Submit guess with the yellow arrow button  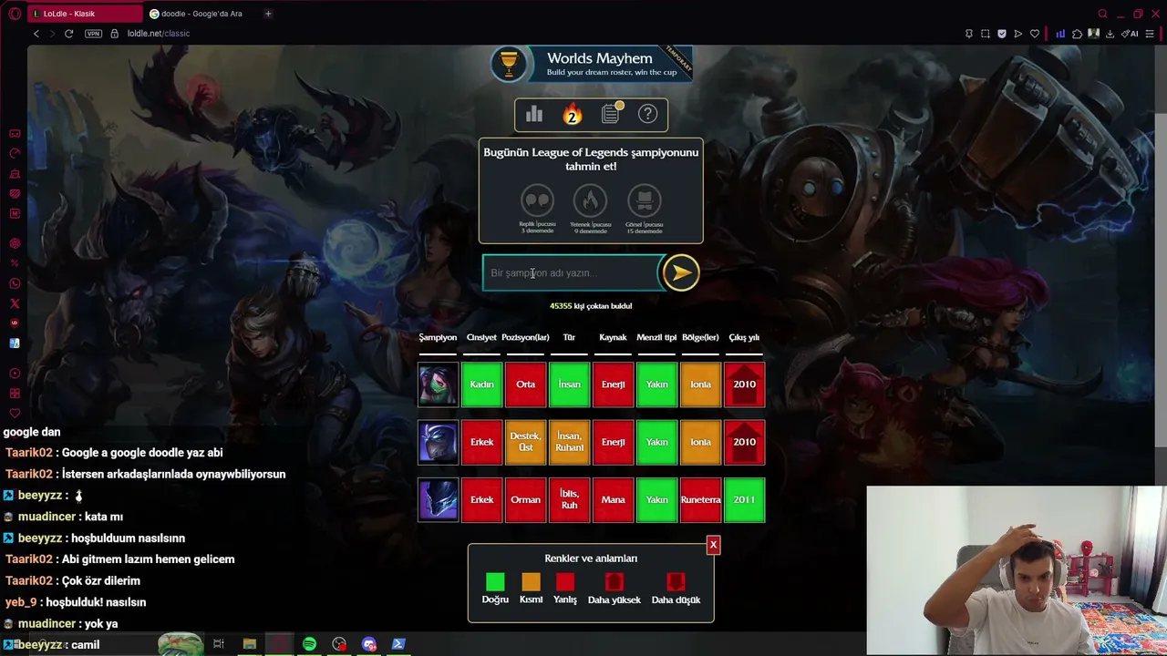(680, 272)
